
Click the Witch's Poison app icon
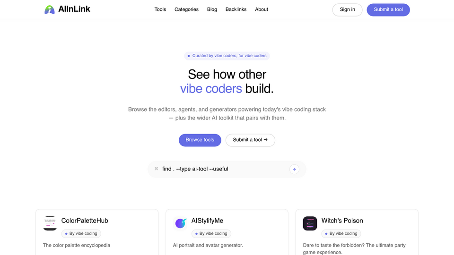click(x=310, y=223)
